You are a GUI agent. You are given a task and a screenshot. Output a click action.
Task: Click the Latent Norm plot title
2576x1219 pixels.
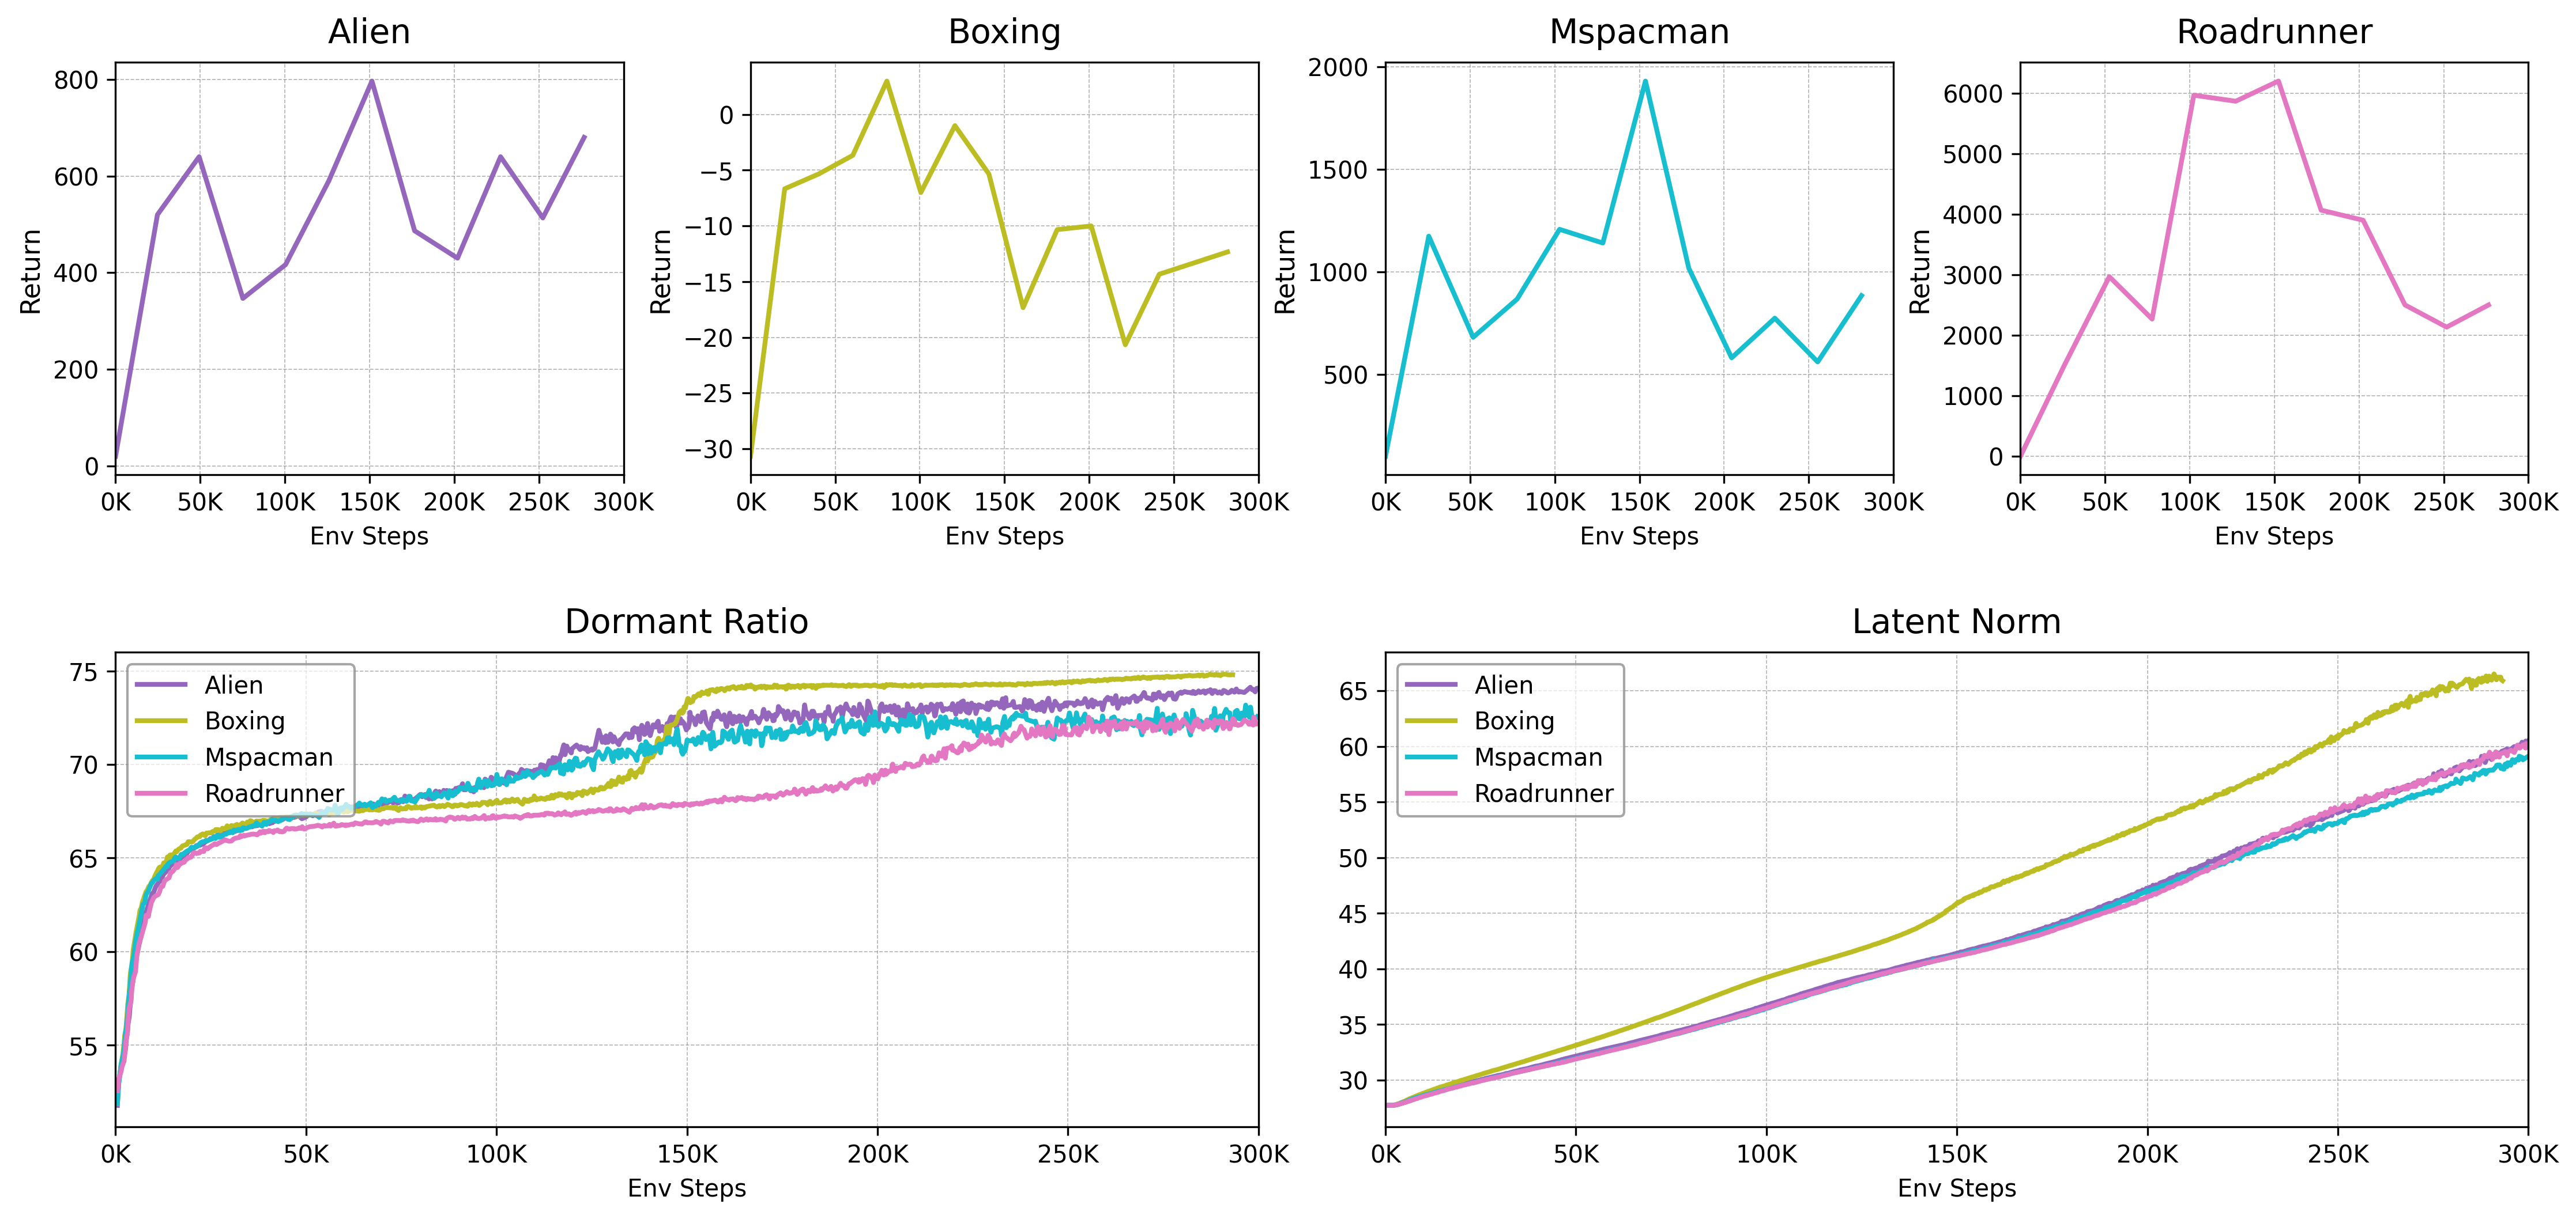[x=1956, y=622]
